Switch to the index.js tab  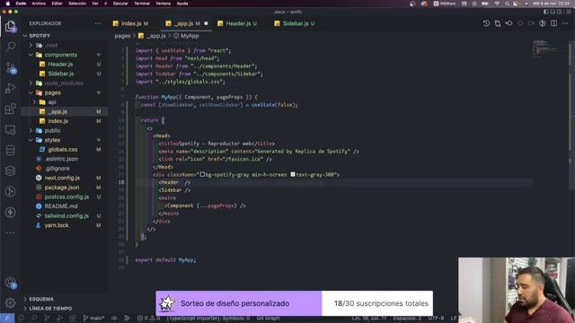pos(130,23)
